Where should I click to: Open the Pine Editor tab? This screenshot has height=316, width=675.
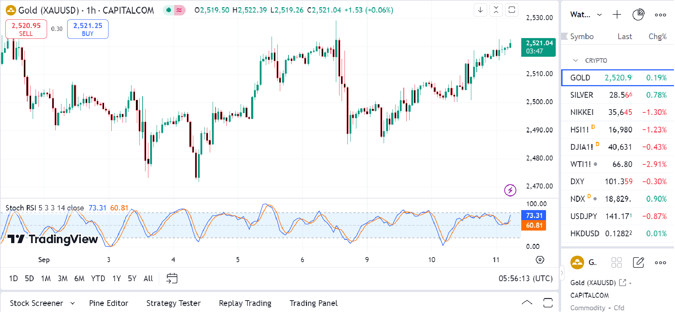(108, 303)
